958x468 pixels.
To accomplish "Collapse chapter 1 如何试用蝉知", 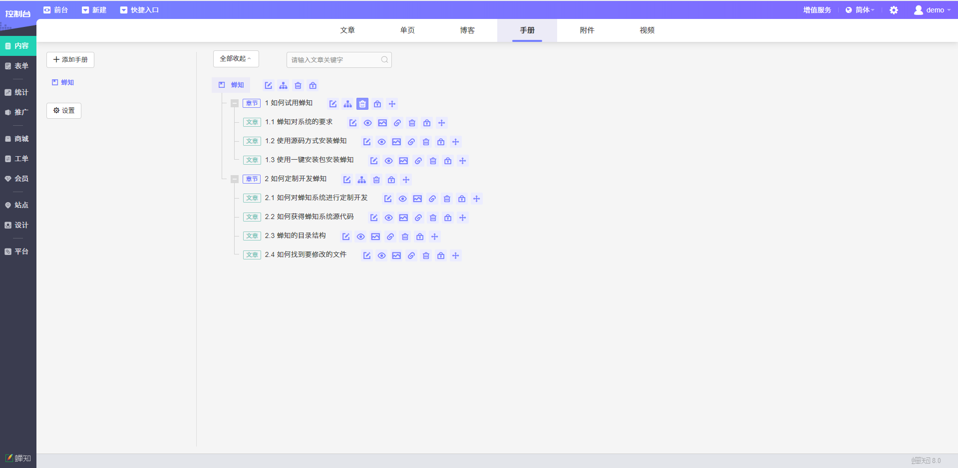I will tap(235, 103).
